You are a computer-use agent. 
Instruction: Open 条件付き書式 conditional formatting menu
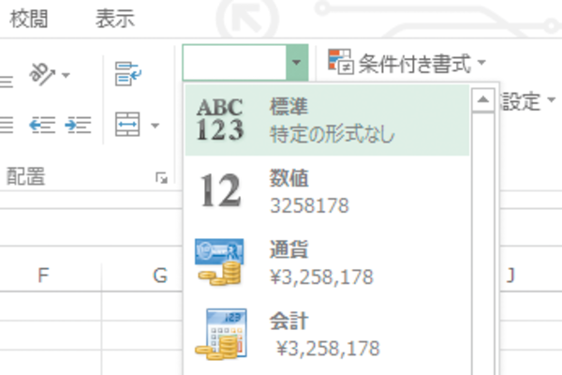(x=407, y=63)
